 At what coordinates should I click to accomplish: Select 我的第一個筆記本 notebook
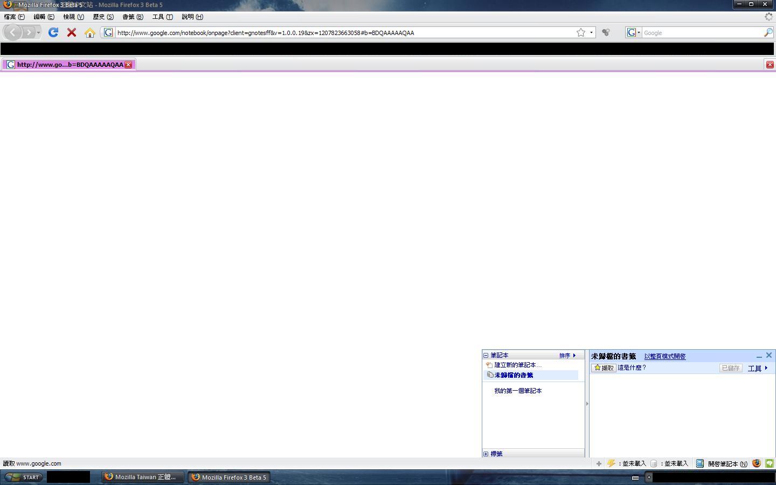click(518, 391)
